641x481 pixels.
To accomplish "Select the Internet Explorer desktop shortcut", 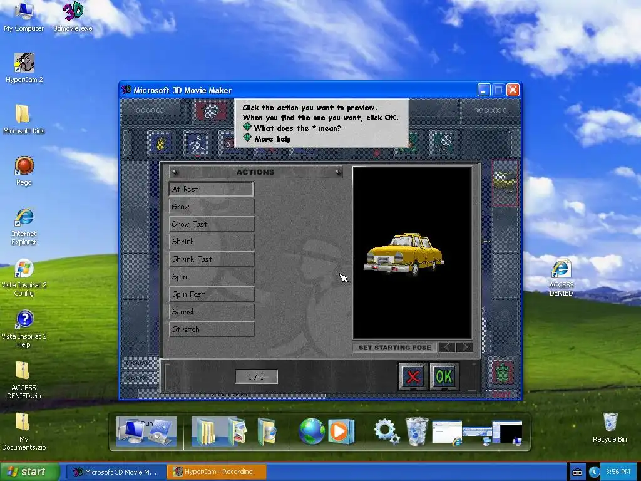I will 24,226.
